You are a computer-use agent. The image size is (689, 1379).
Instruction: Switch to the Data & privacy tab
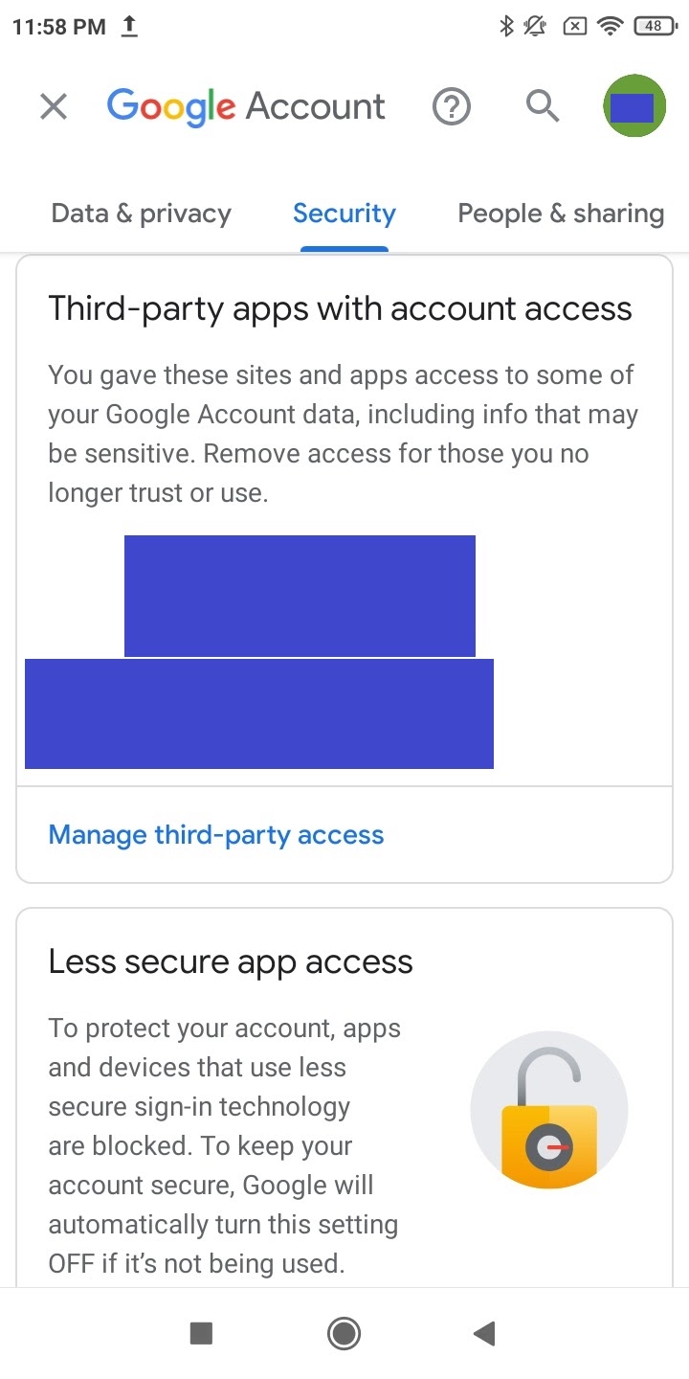coord(142,214)
